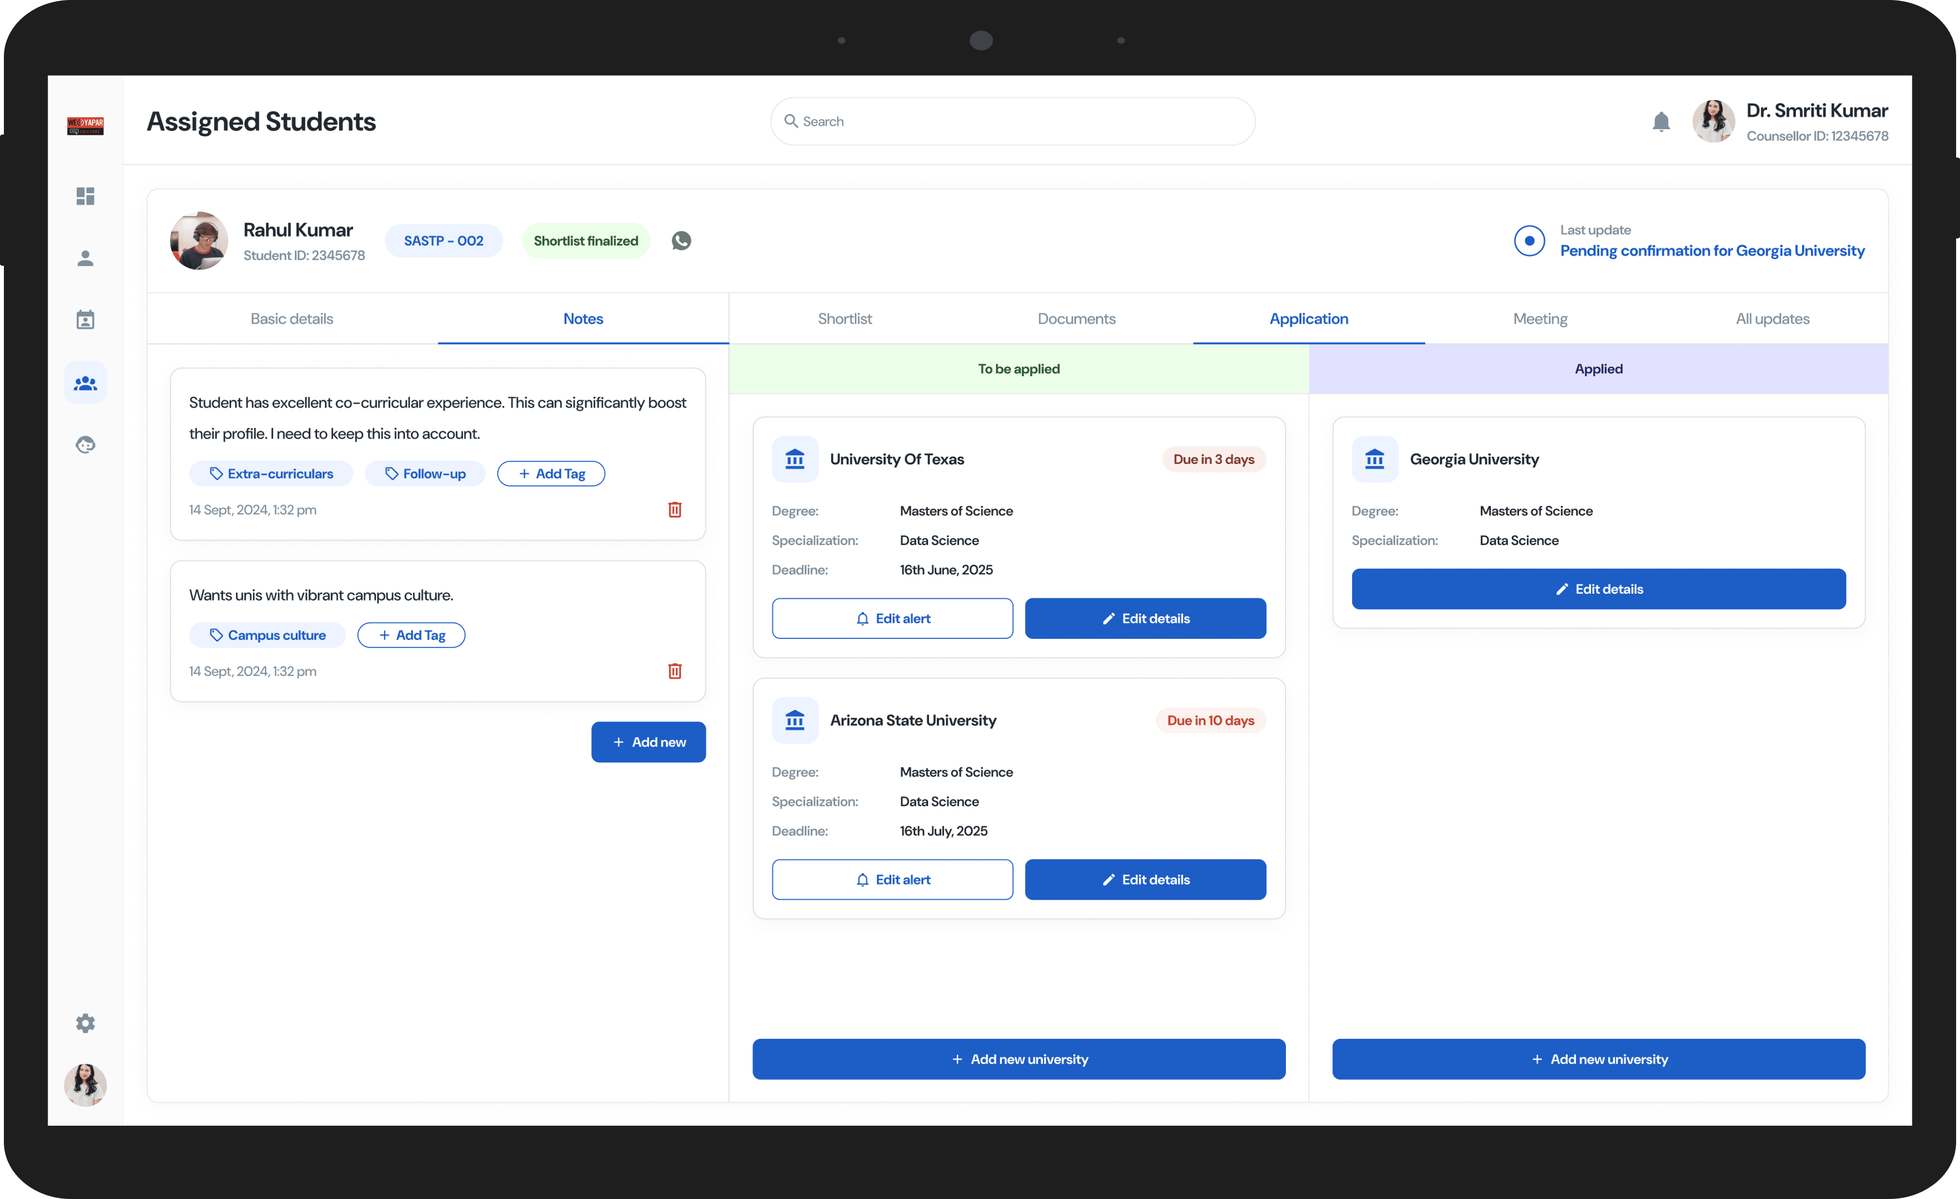The width and height of the screenshot is (1960, 1199).
Task: Open the calendar icon in sidebar
Action: (85, 319)
